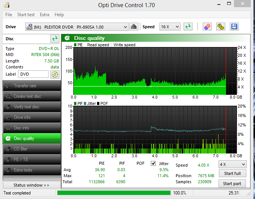
Task: Refresh the speed setting with the green arrows
Action: [x=188, y=27]
